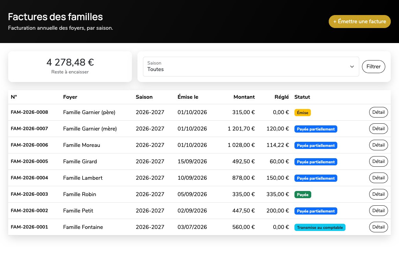Click the 315,00 € amount
The width and height of the screenshot is (399, 260).
coord(243,112)
